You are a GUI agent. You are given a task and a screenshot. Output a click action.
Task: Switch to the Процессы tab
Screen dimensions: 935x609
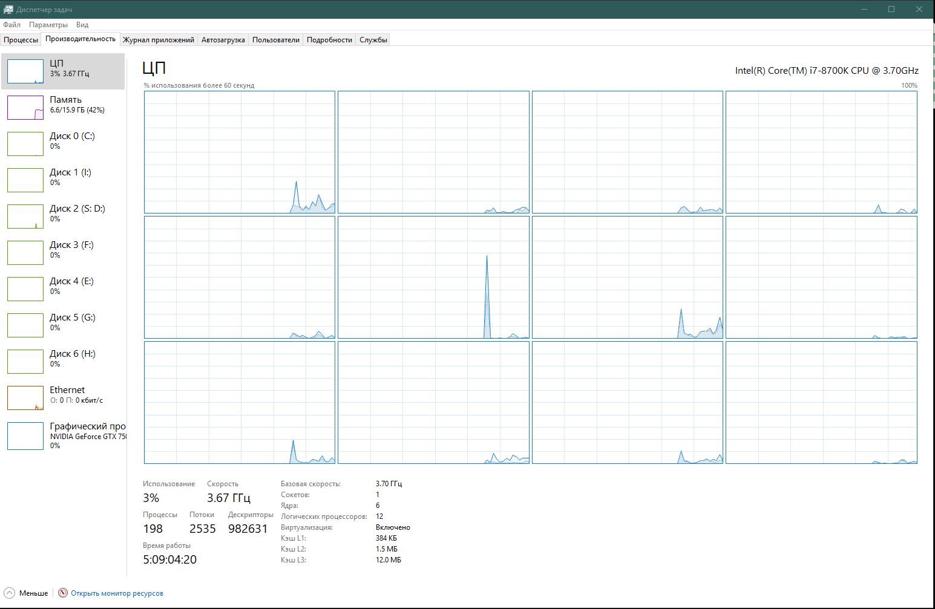pos(21,40)
